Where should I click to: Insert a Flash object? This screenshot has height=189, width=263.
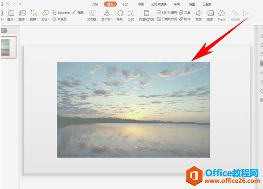tap(222, 16)
